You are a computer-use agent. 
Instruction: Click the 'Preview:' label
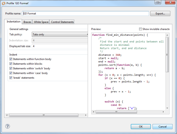[x=96, y=29]
